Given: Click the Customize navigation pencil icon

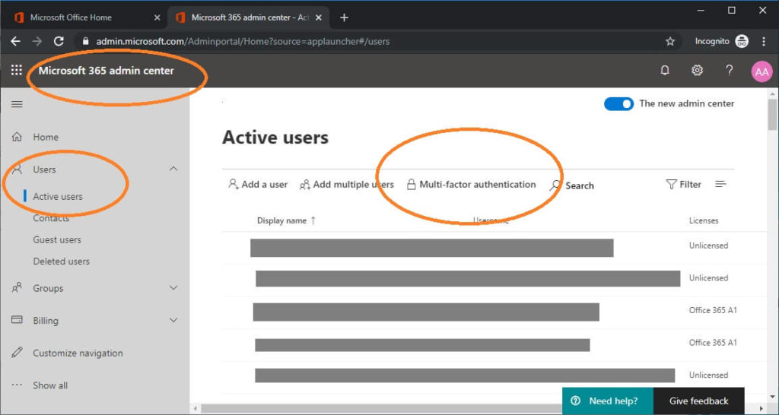Looking at the screenshot, I should pos(17,353).
